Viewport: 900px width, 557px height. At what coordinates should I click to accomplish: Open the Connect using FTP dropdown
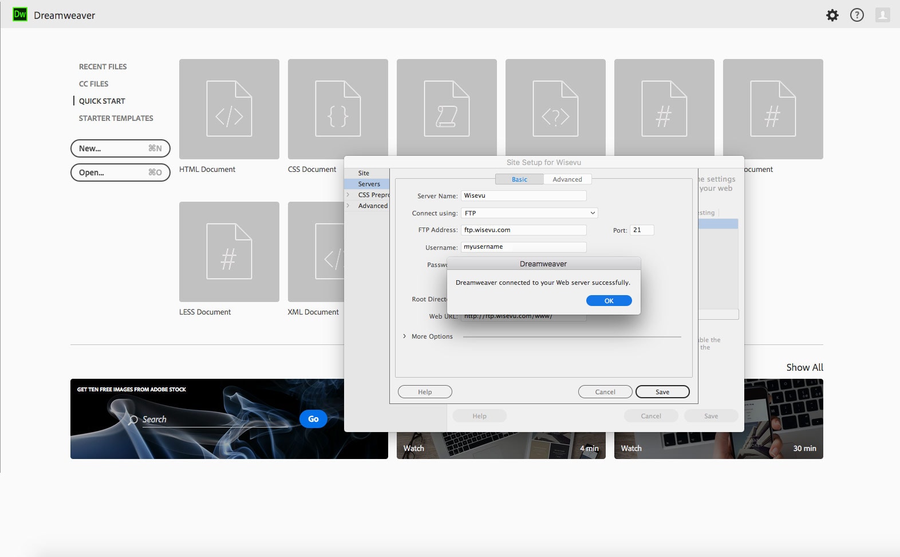530,213
